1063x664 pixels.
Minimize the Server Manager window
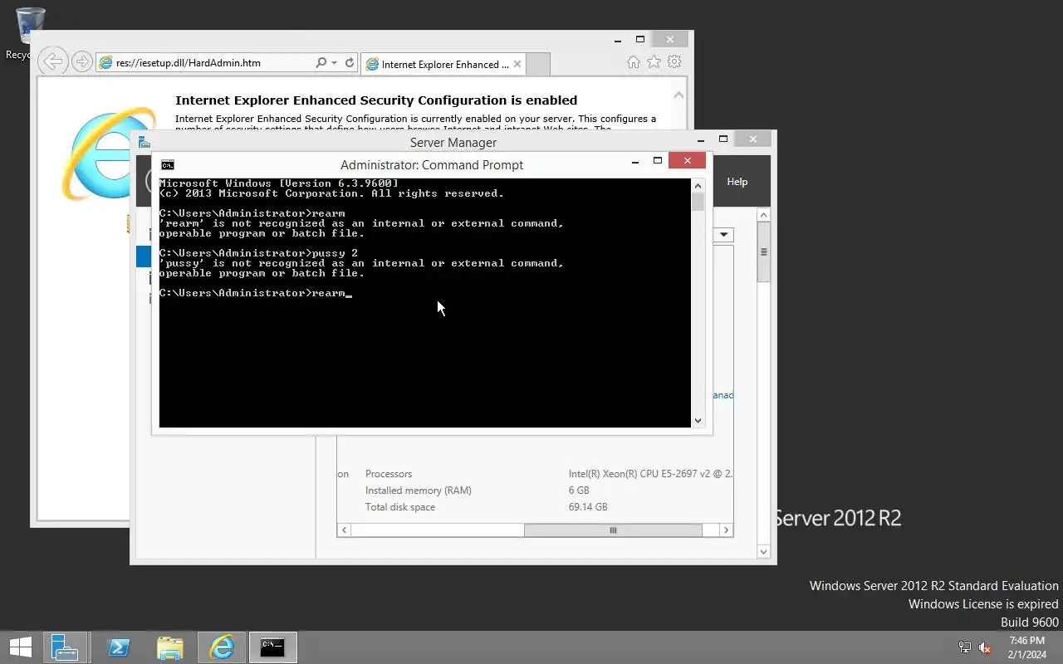pyautogui.click(x=700, y=139)
